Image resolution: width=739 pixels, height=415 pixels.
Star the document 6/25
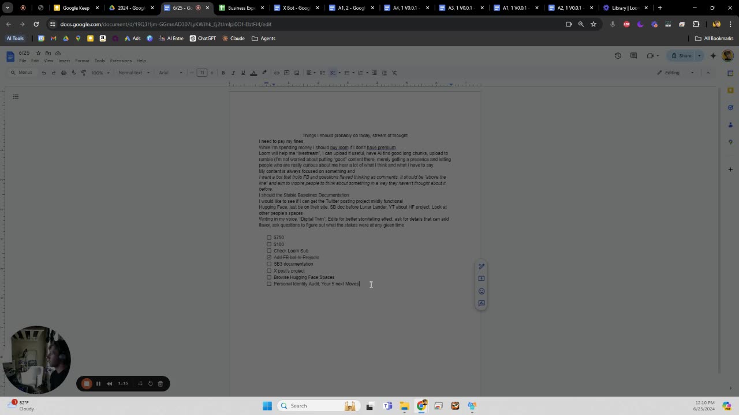click(x=38, y=53)
